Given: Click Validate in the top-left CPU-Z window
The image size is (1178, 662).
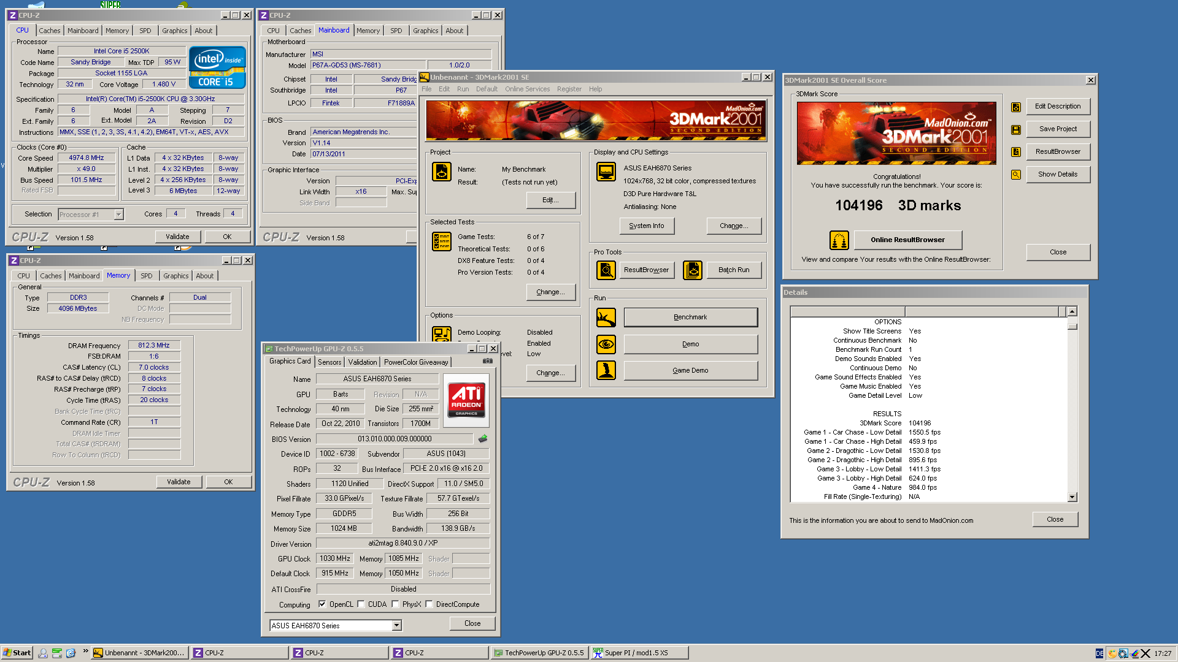Looking at the screenshot, I should pyautogui.click(x=177, y=237).
